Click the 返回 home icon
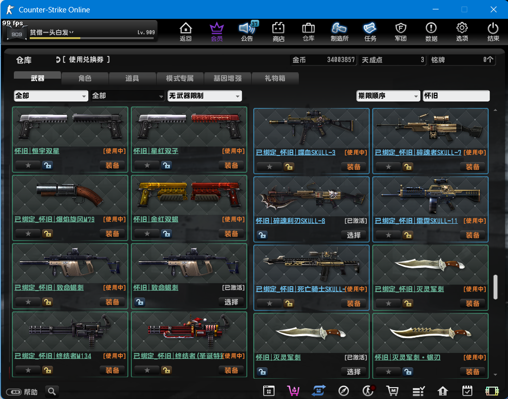 click(x=186, y=32)
